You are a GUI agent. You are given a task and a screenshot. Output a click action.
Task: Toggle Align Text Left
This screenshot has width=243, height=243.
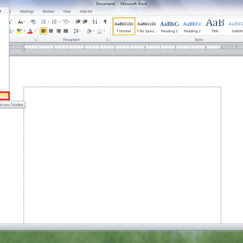(x=43, y=31)
